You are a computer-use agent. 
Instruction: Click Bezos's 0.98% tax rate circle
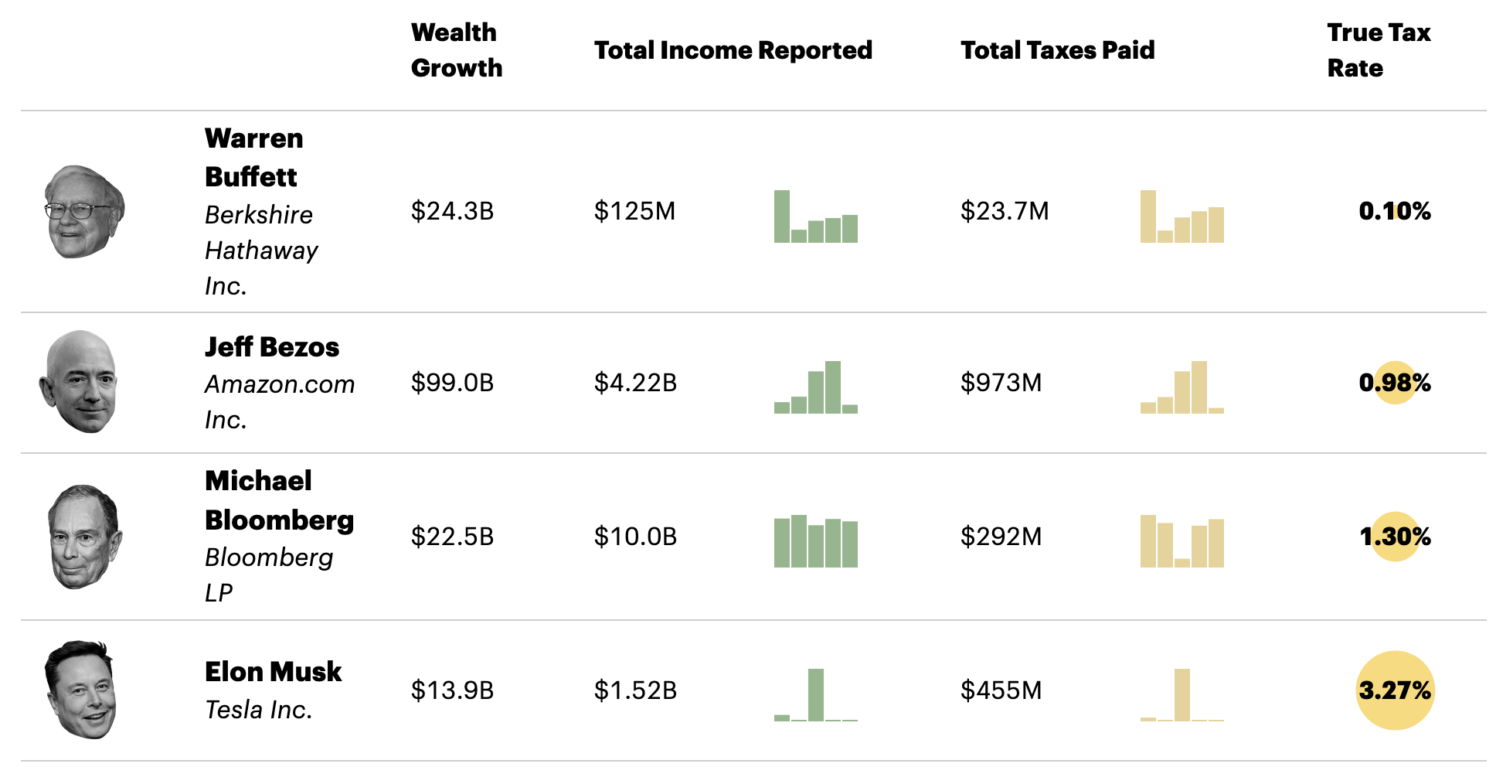pos(1395,383)
